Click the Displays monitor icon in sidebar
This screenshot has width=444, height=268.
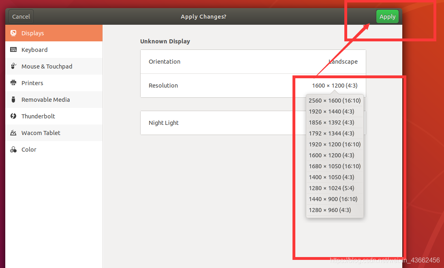(13, 33)
